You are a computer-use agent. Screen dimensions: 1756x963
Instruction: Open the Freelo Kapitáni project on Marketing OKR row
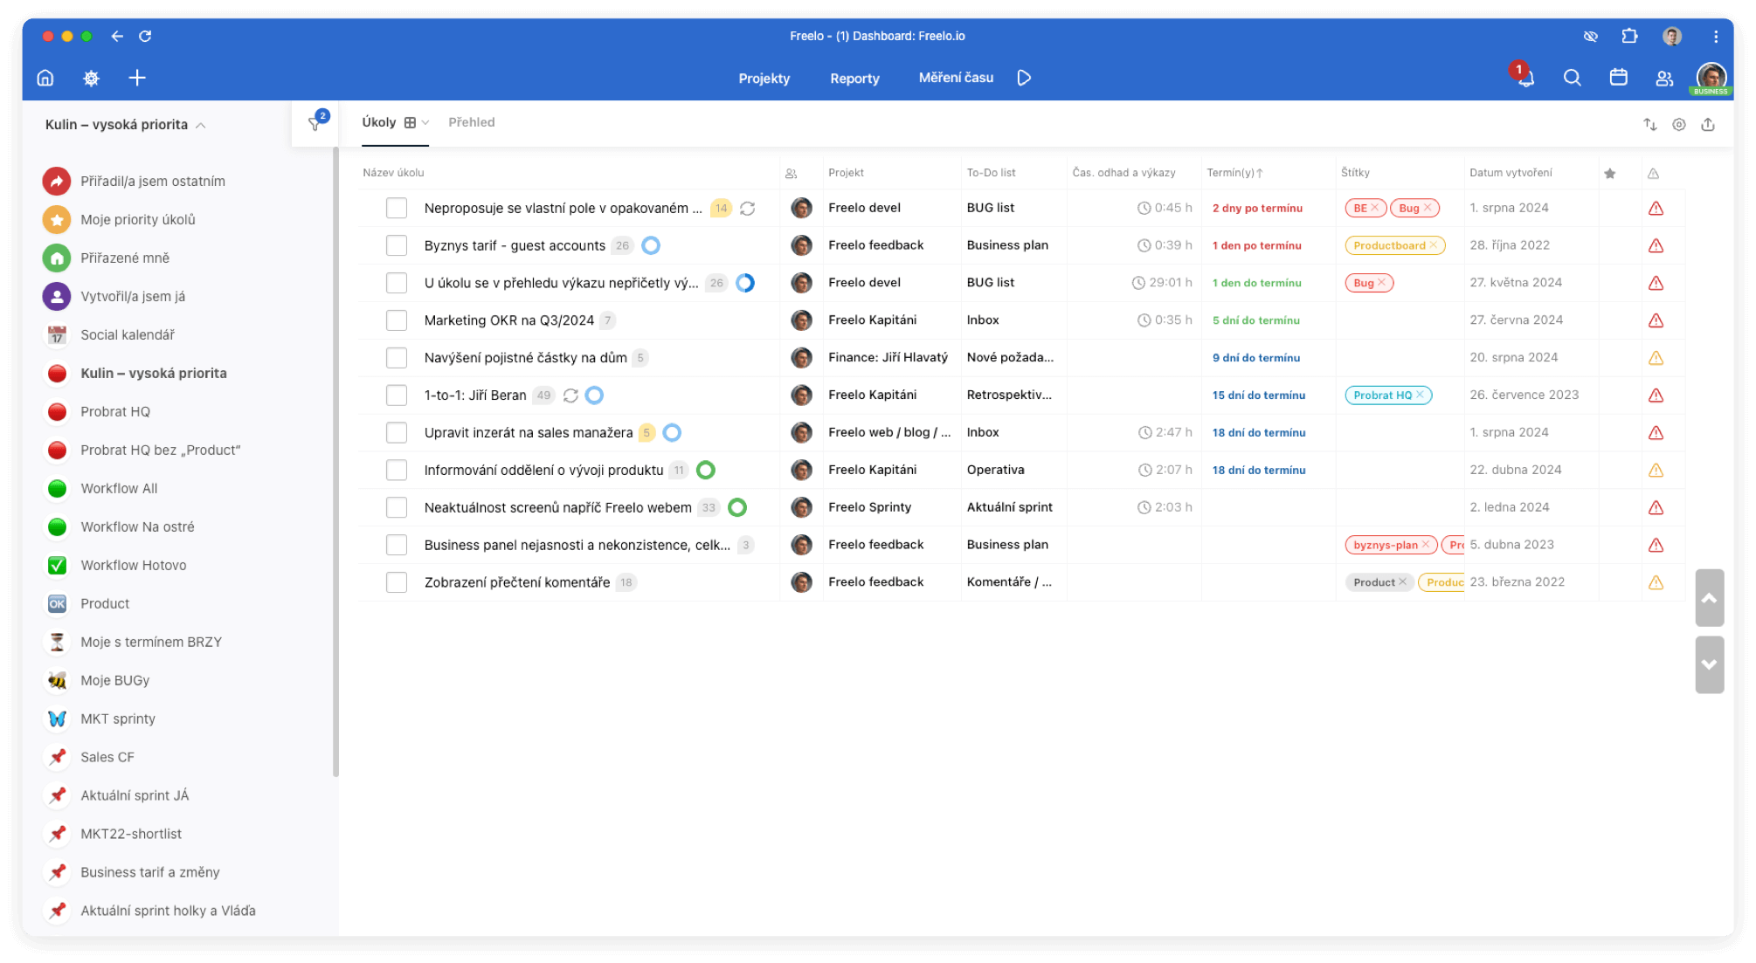coord(872,320)
